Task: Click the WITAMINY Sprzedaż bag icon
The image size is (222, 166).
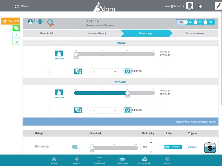Action: tap(59, 92)
